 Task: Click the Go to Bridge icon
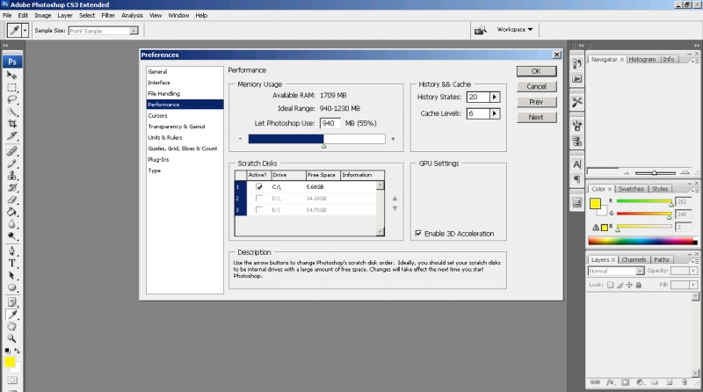(x=480, y=30)
